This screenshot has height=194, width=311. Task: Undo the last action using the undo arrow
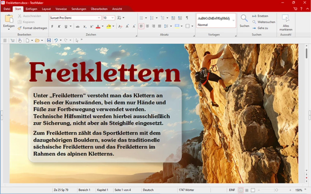point(56,40)
